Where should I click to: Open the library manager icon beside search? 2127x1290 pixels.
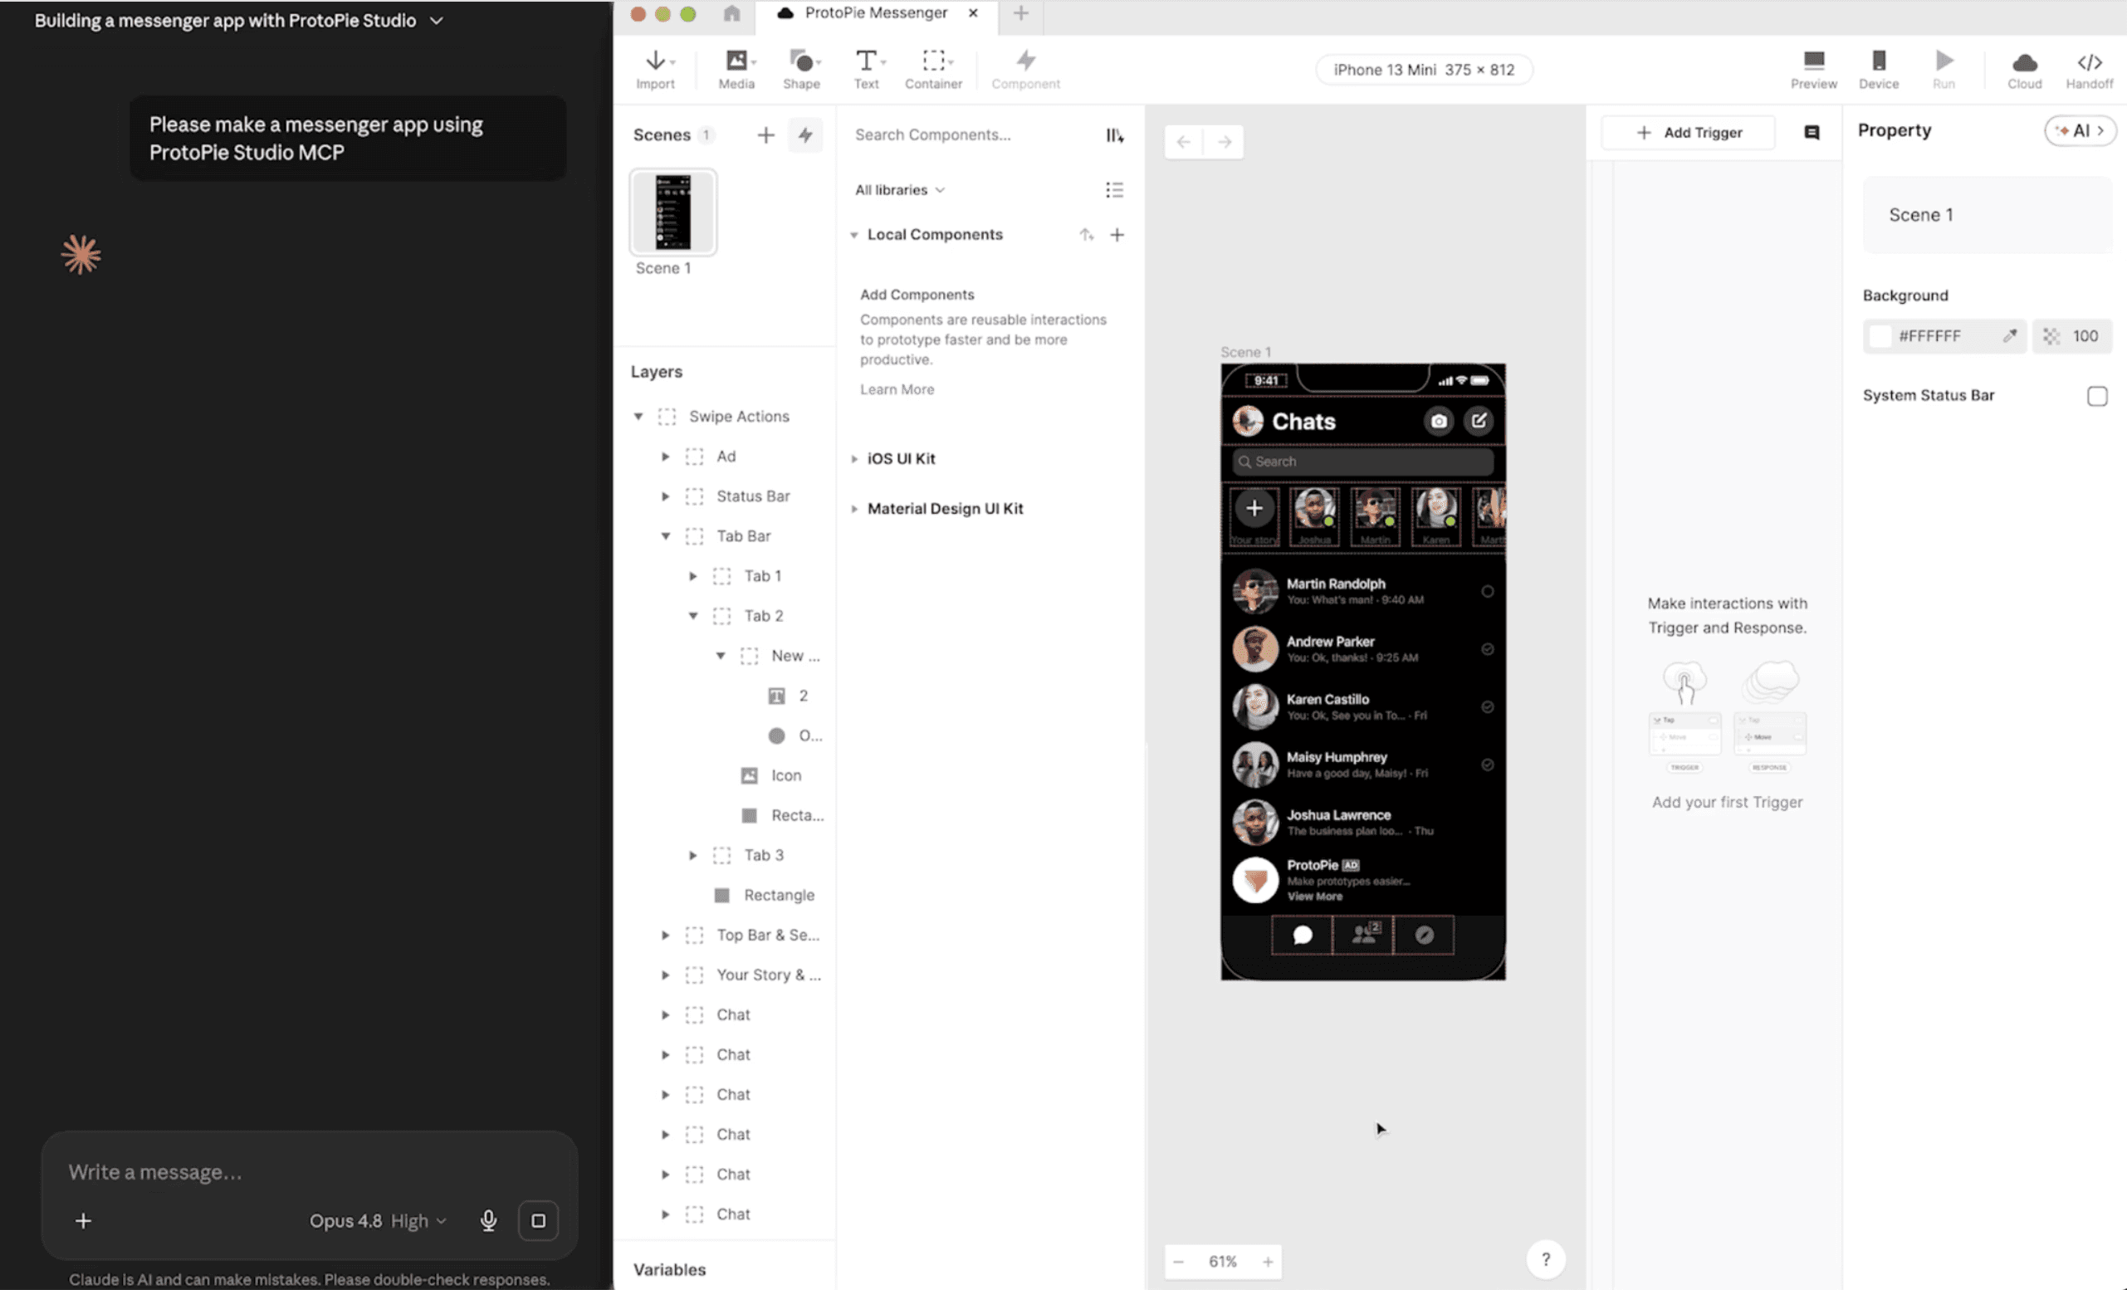[1114, 135]
